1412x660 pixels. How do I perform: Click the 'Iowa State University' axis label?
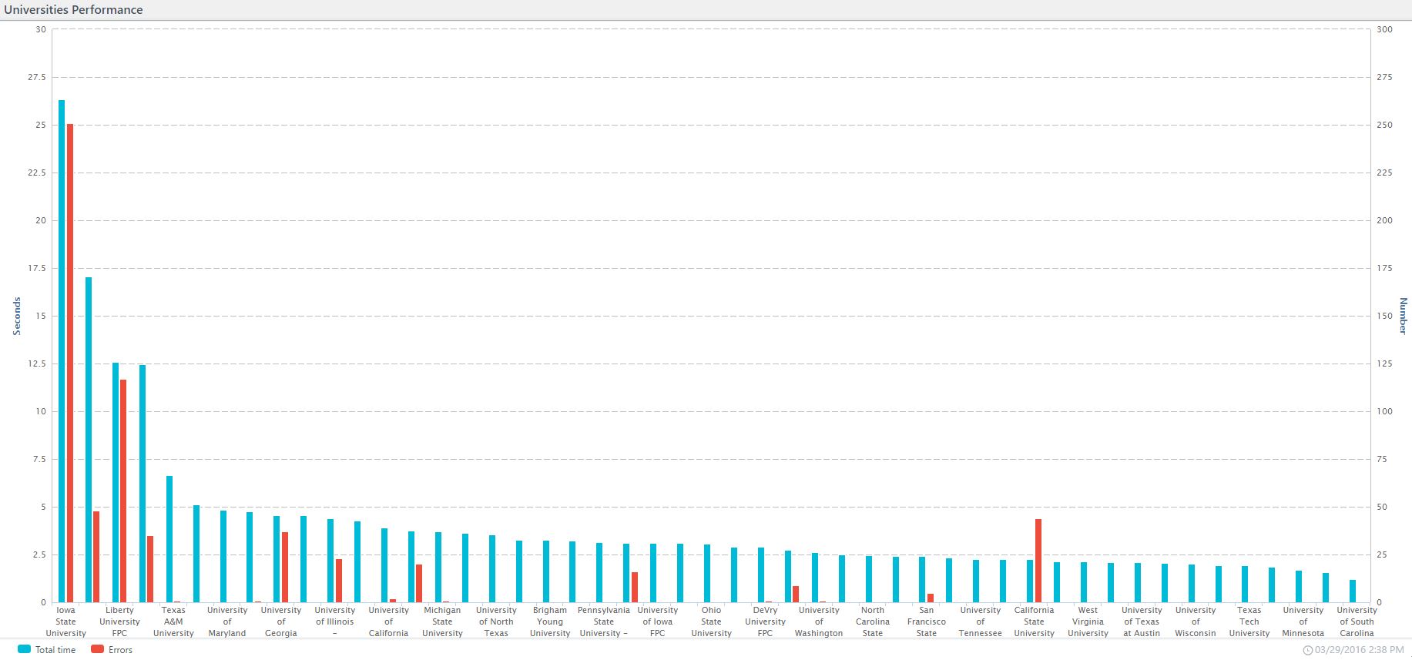(x=66, y=621)
